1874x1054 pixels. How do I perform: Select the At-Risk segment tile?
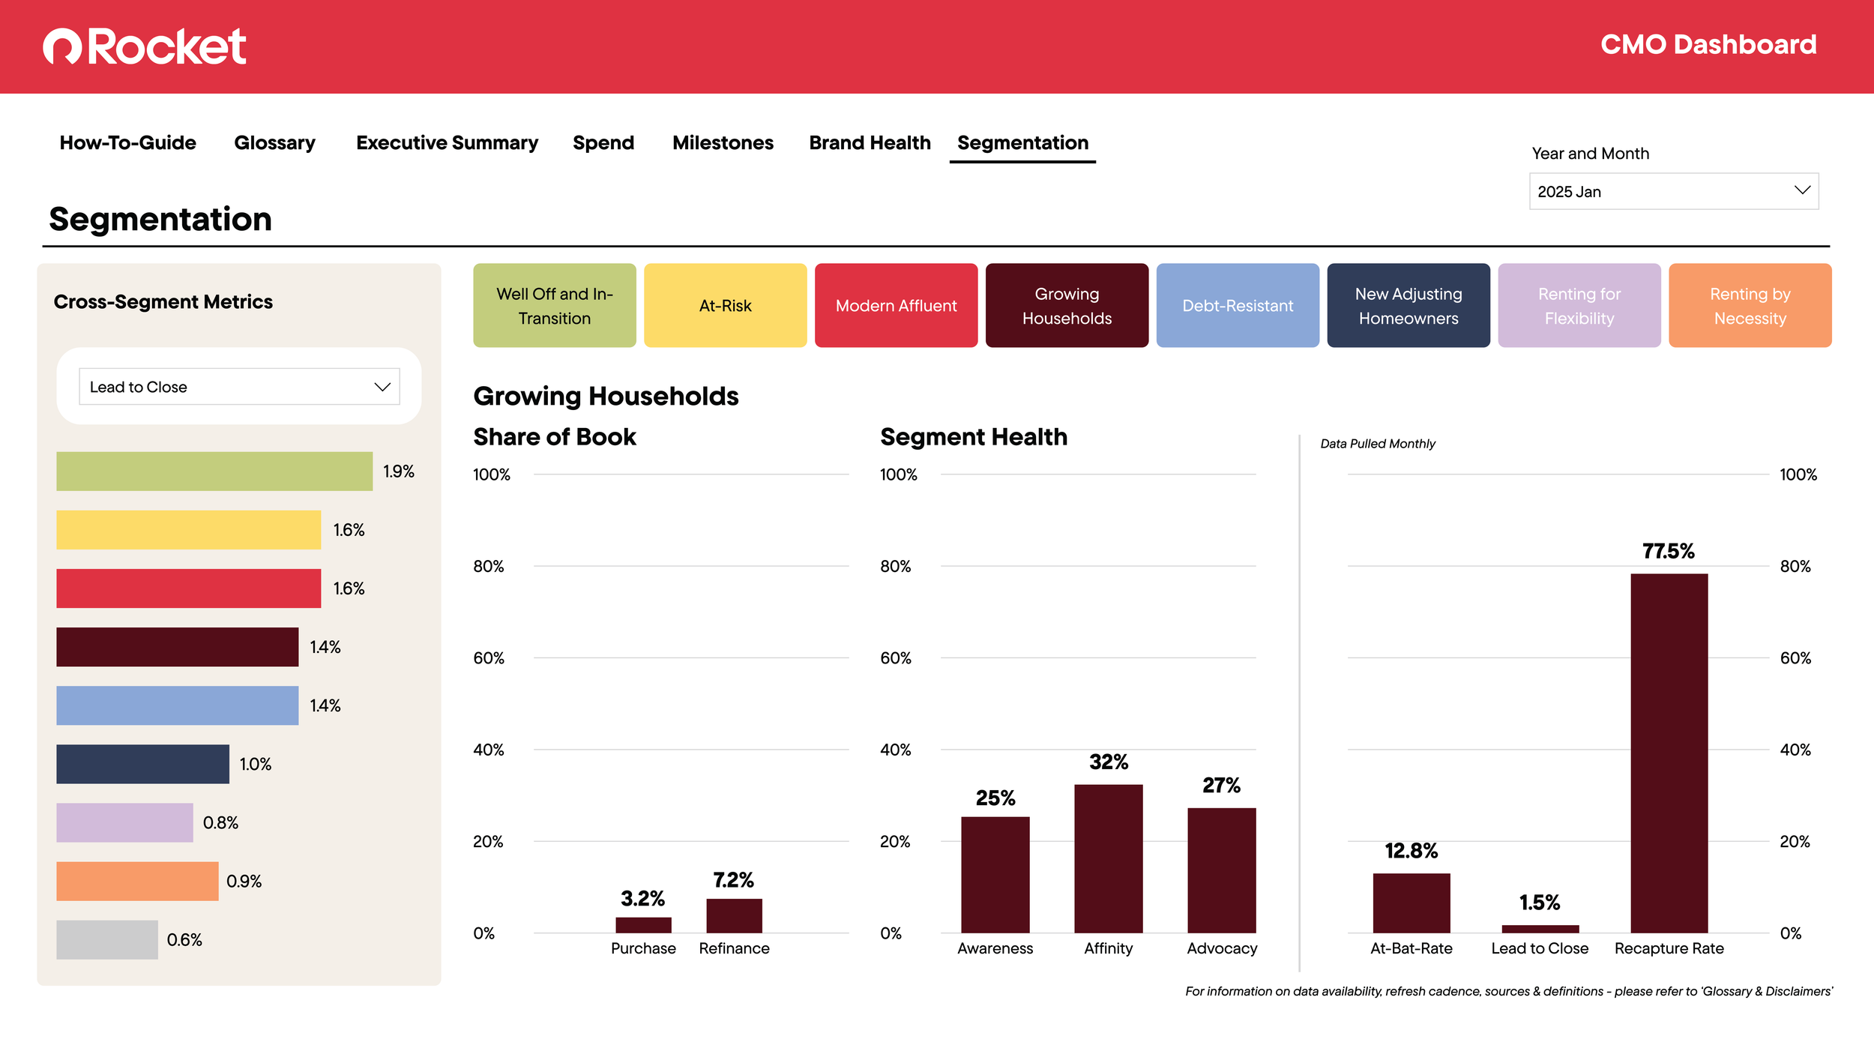point(725,305)
